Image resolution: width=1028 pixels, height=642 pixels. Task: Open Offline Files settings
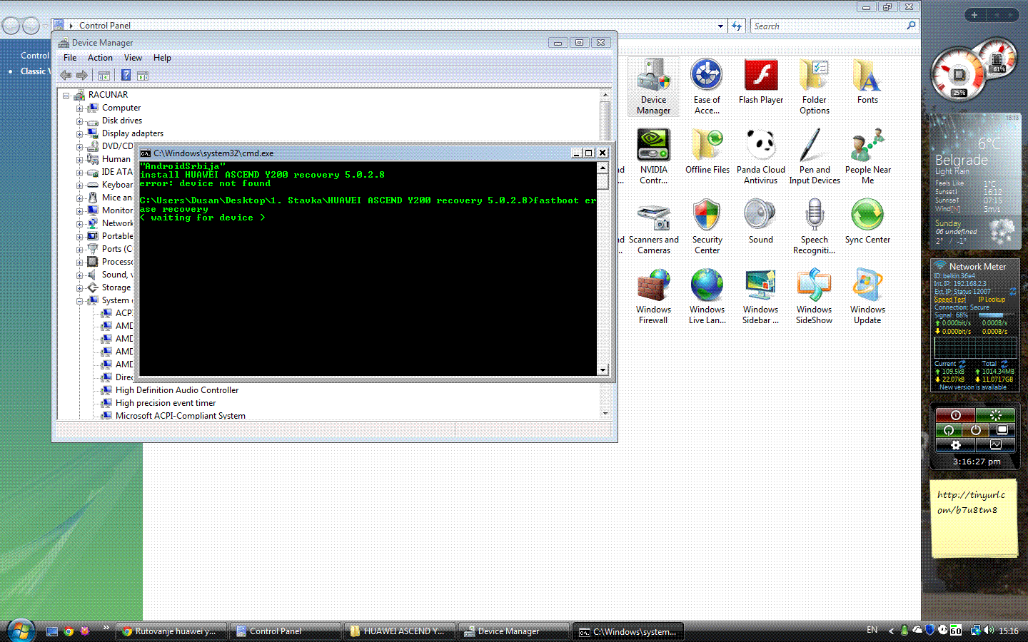point(707,151)
